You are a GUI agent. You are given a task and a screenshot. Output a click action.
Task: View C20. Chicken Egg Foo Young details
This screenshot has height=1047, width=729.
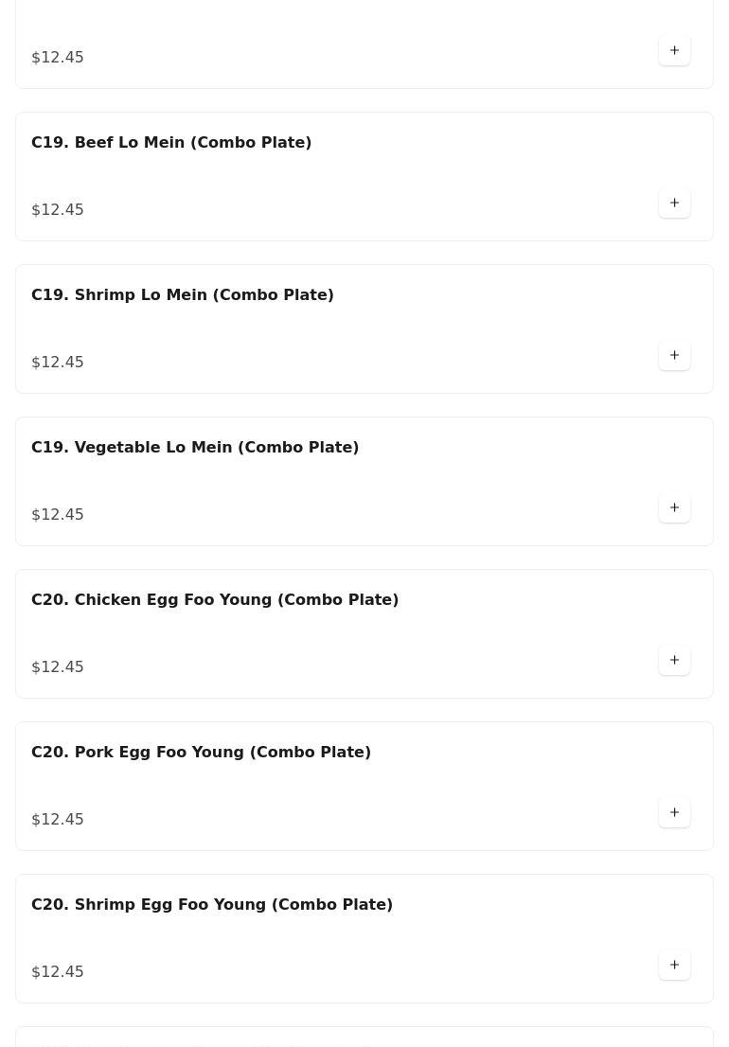point(215,599)
